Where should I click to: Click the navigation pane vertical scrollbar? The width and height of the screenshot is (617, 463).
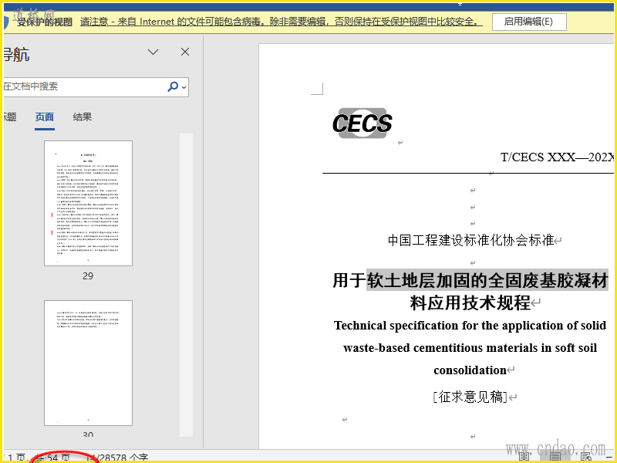click(x=186, y=285)
